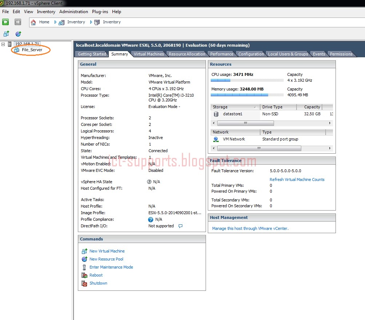This screenshot has width=365, height=320.
Task: Open the Help menu
Action: pos(116,12)
